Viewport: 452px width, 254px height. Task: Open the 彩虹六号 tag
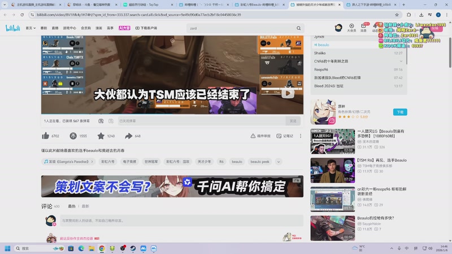(108, 161)
